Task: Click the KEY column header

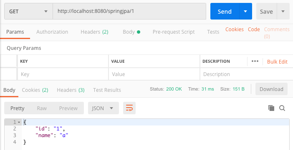Action: coord(24,61)
